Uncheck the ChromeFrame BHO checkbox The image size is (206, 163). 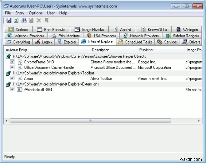point(12,61)
